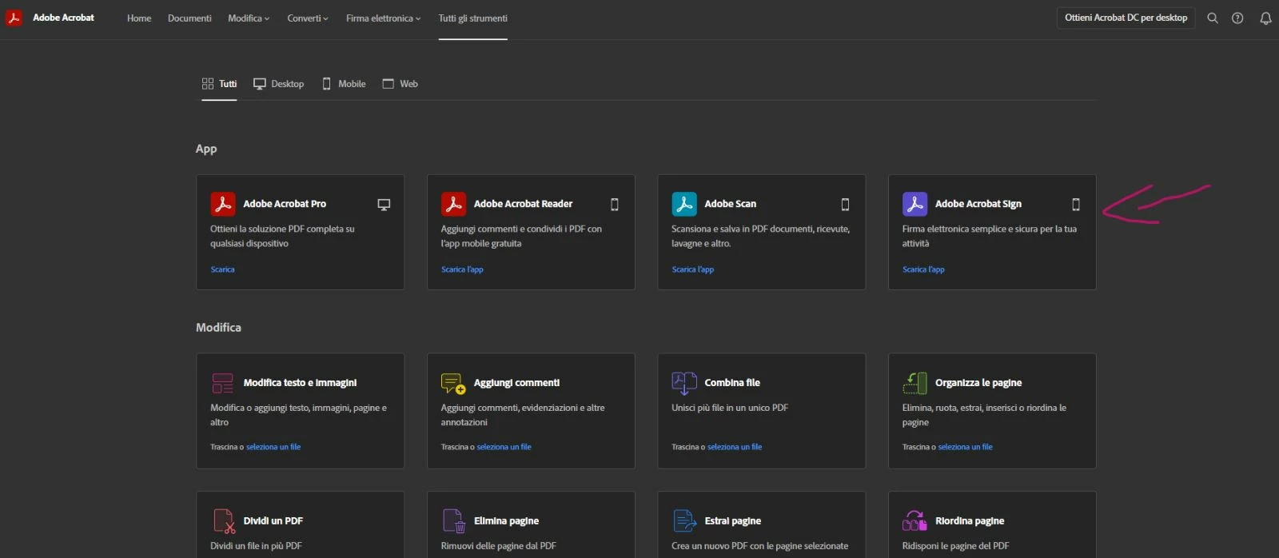Click the Organizza le pagine icon
The height and width of the screenshot is (558, 1279).
(914, 384)
